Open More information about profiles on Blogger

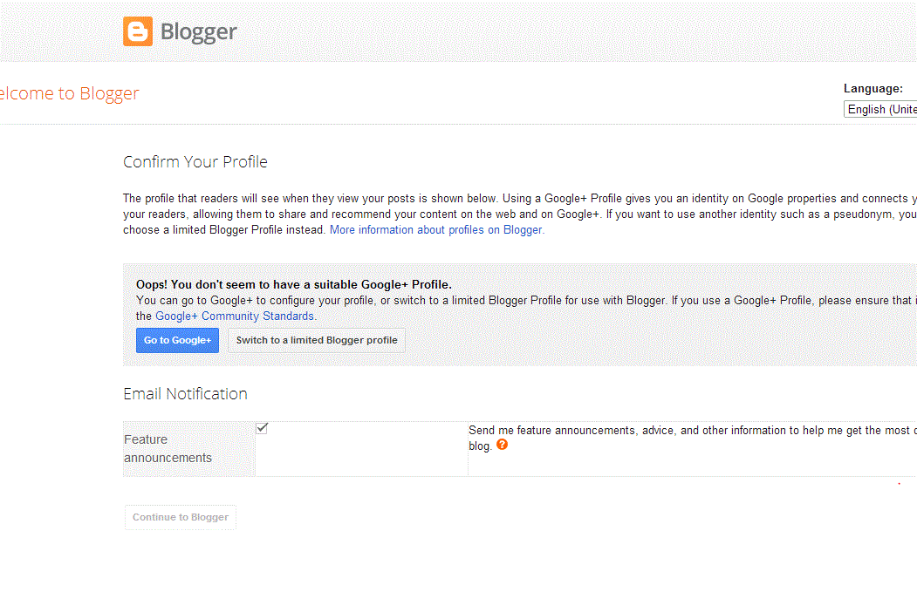(437, 229)
